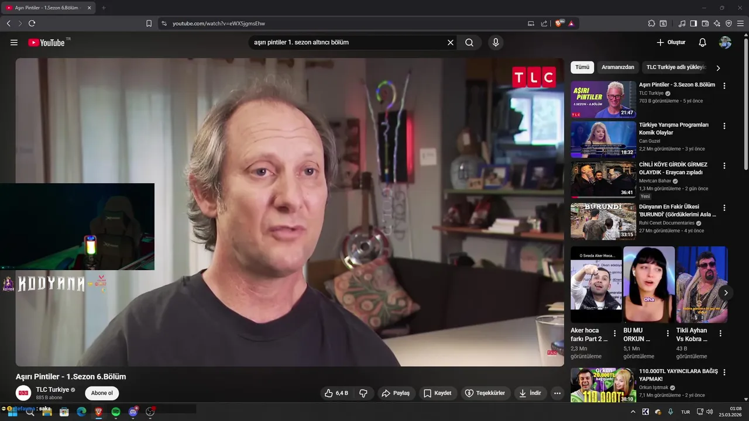
Task: Select the Tümü filter chip
Action: tap(582, 67)
